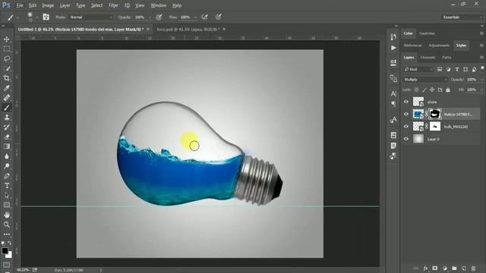Screen dimensions: 486x273
Task: Open the Tool Preset picker arrow
Action: tap(17, 17)
